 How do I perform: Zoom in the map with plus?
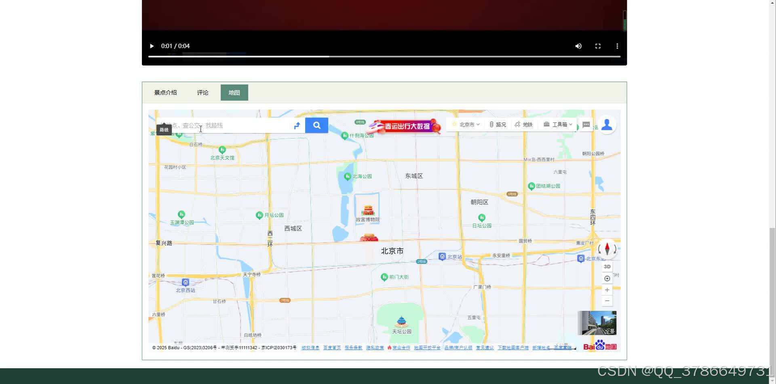click(607, 290)
